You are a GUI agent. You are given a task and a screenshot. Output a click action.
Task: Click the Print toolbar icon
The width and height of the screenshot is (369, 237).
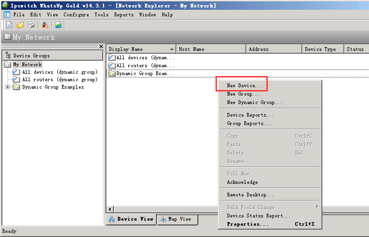pos(31,25)
